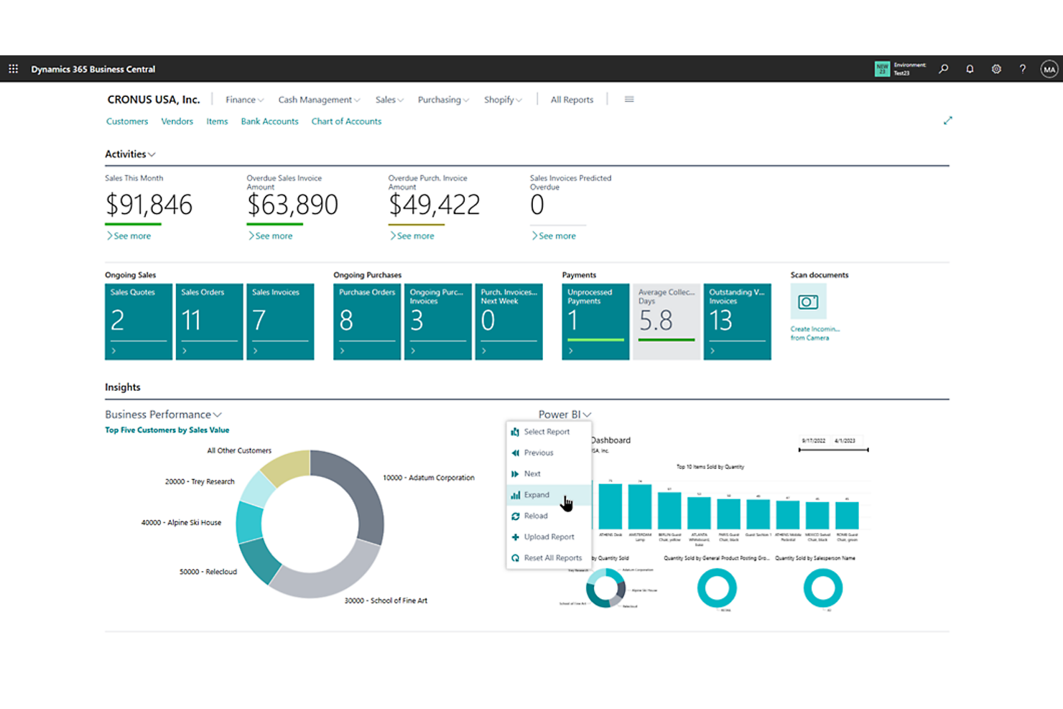Open the Purchasing menu
This screenshot has height=709, width=1063.
442,99
